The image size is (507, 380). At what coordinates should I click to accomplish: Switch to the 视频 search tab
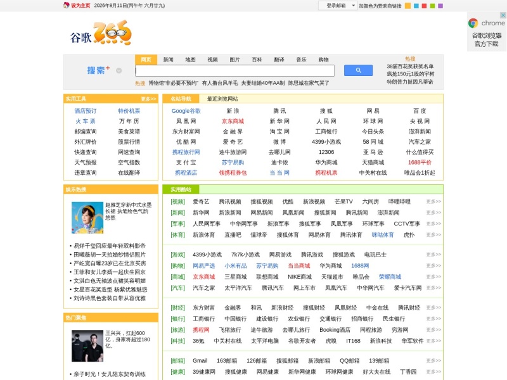click(212, 60)
